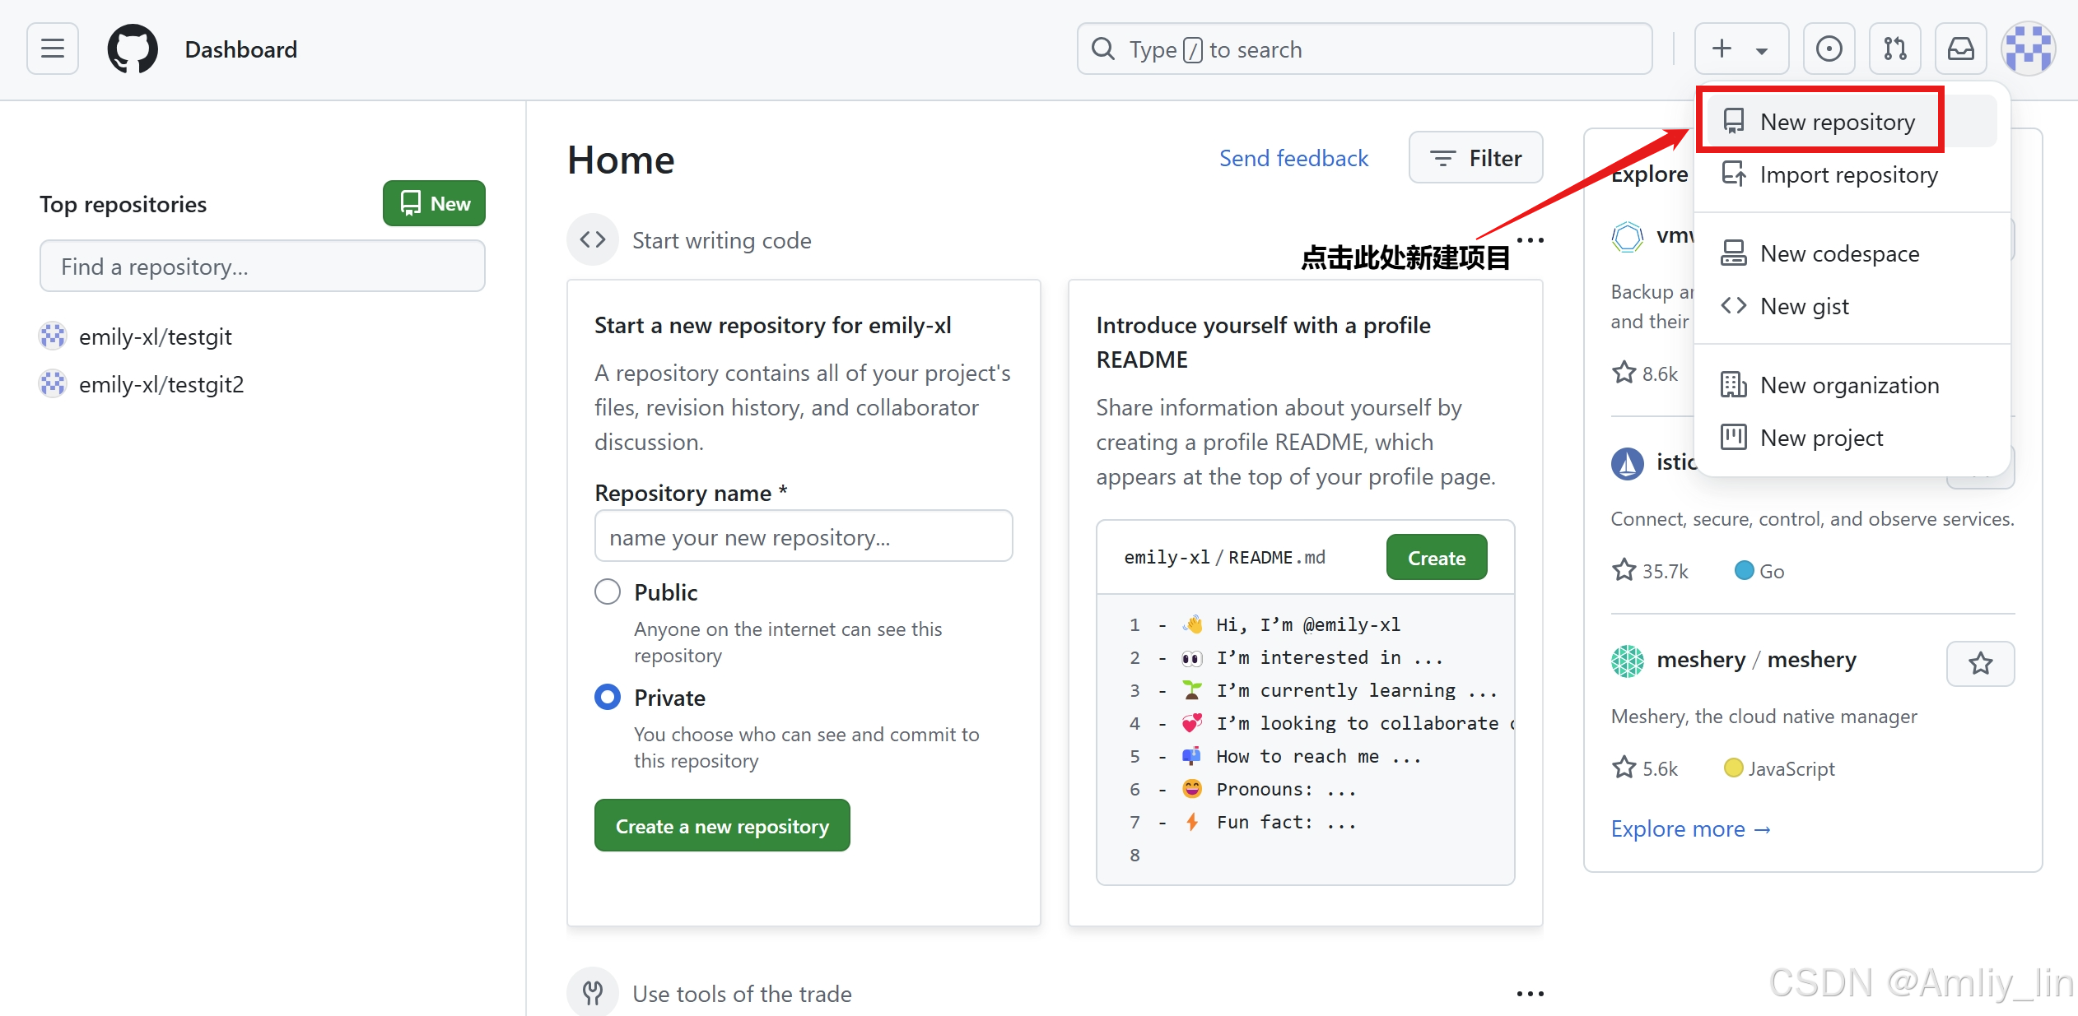This screenshot has width=2078, height=1016.
Task: Select the Public visibility radio button
Action: (608, 592)
